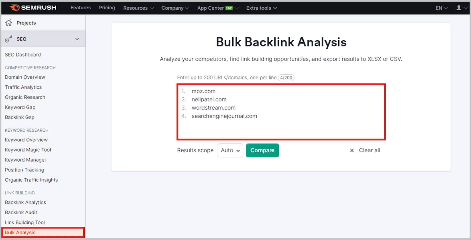
Task: Open Keyword Overview in sidebar
Action: tap(26, 140)
